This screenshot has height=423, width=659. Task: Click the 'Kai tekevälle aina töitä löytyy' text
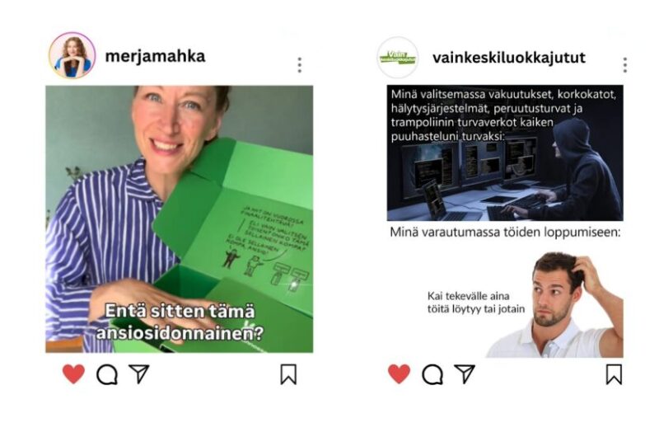(x=476, y=303)
